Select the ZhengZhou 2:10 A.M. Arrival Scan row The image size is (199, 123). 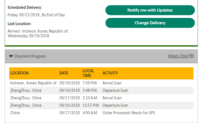coord(101,98)
